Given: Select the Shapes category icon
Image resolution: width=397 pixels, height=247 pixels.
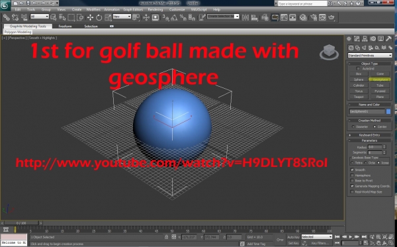Looking at the screenshot, I should [357, 48].
